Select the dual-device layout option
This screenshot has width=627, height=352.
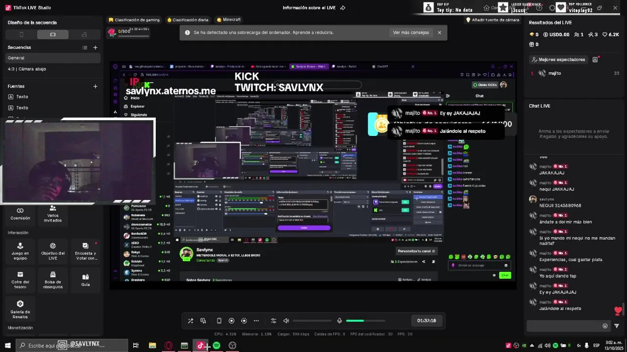click(84, 35)
